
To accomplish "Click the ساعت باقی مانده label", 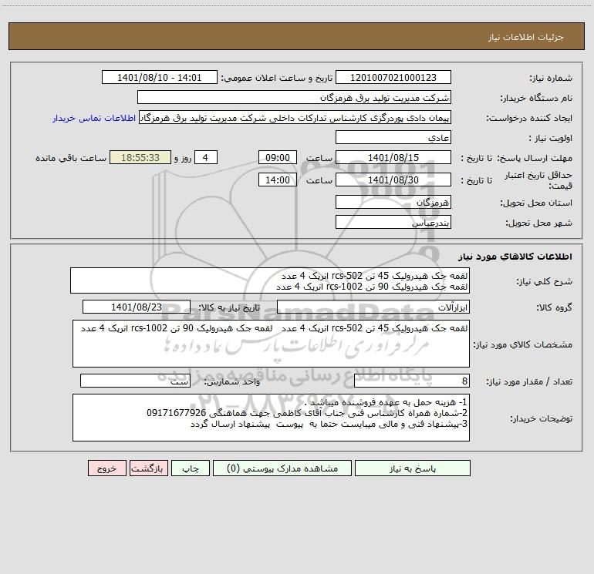I will point(71,158).
